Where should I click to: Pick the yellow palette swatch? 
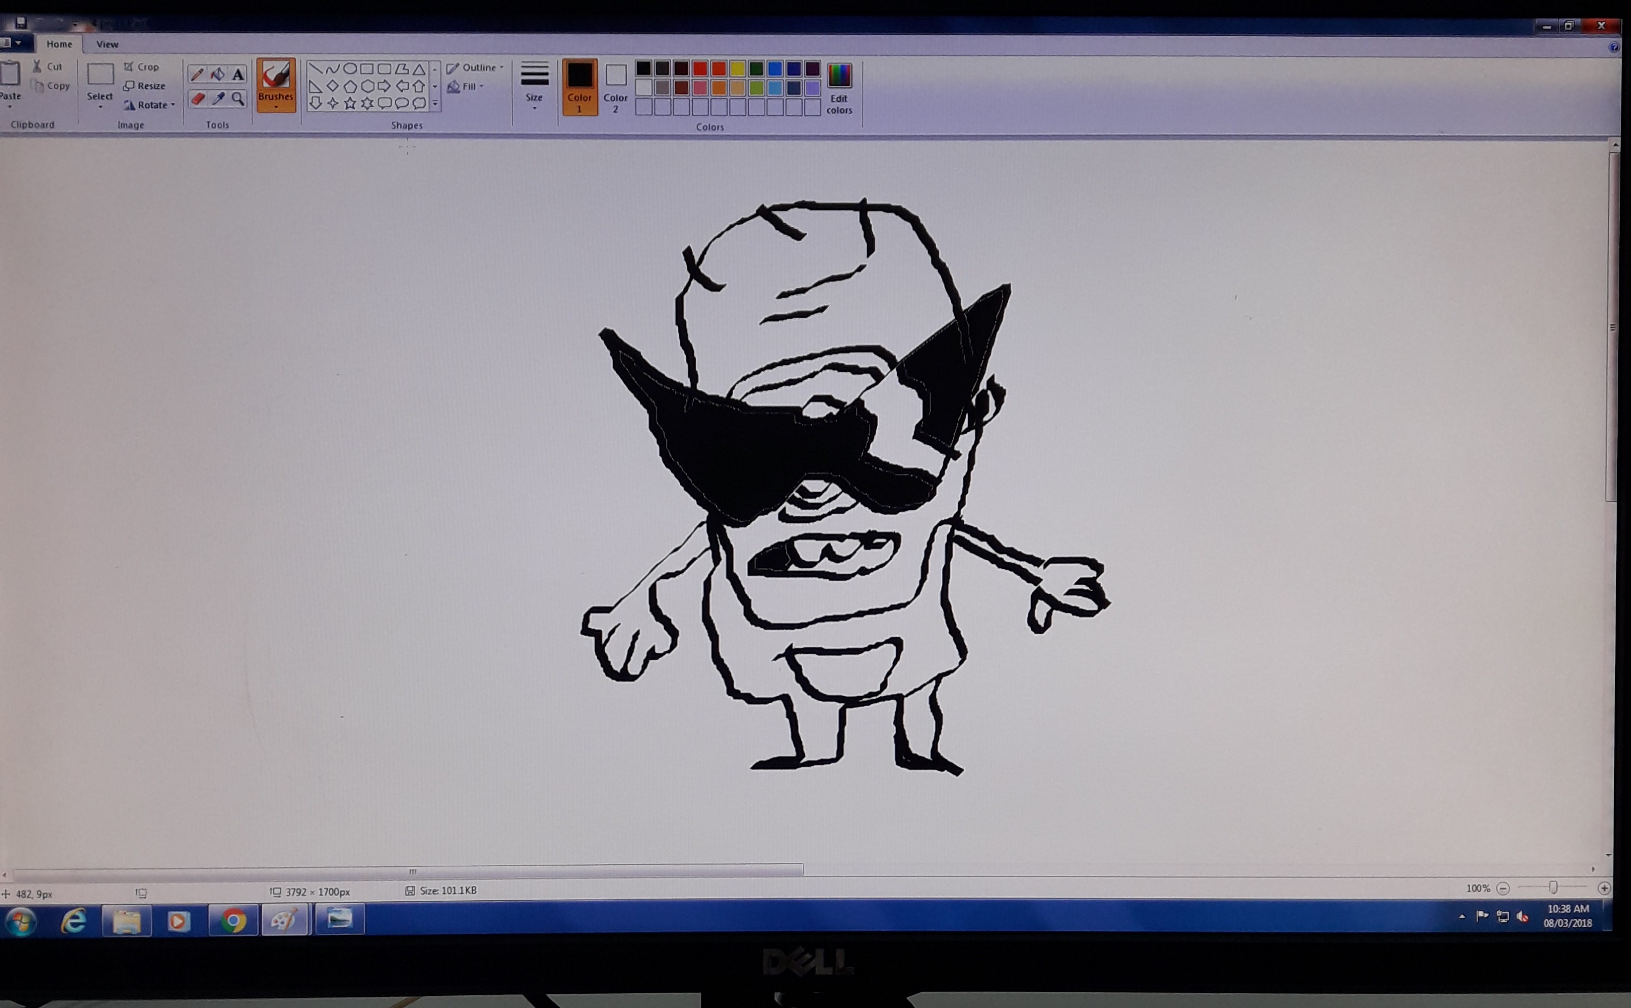(x=737, y=69)
